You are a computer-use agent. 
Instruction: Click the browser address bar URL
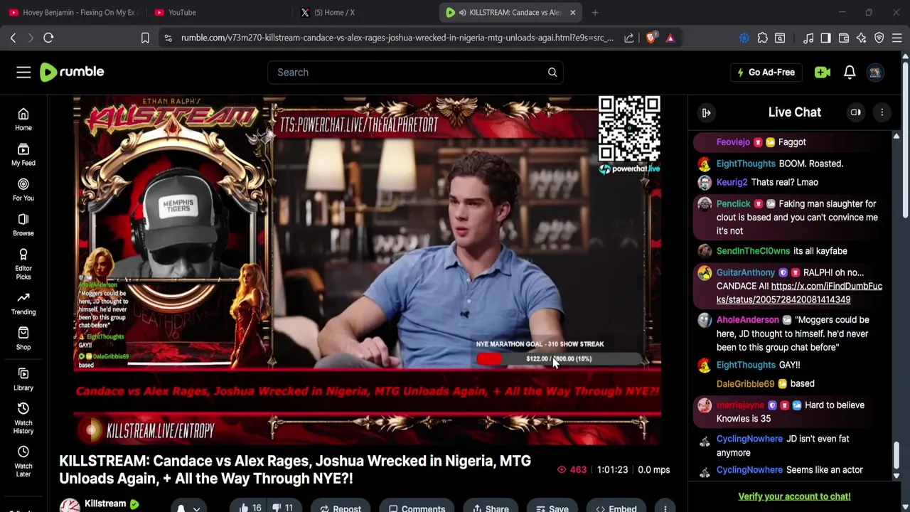[397, 38]
